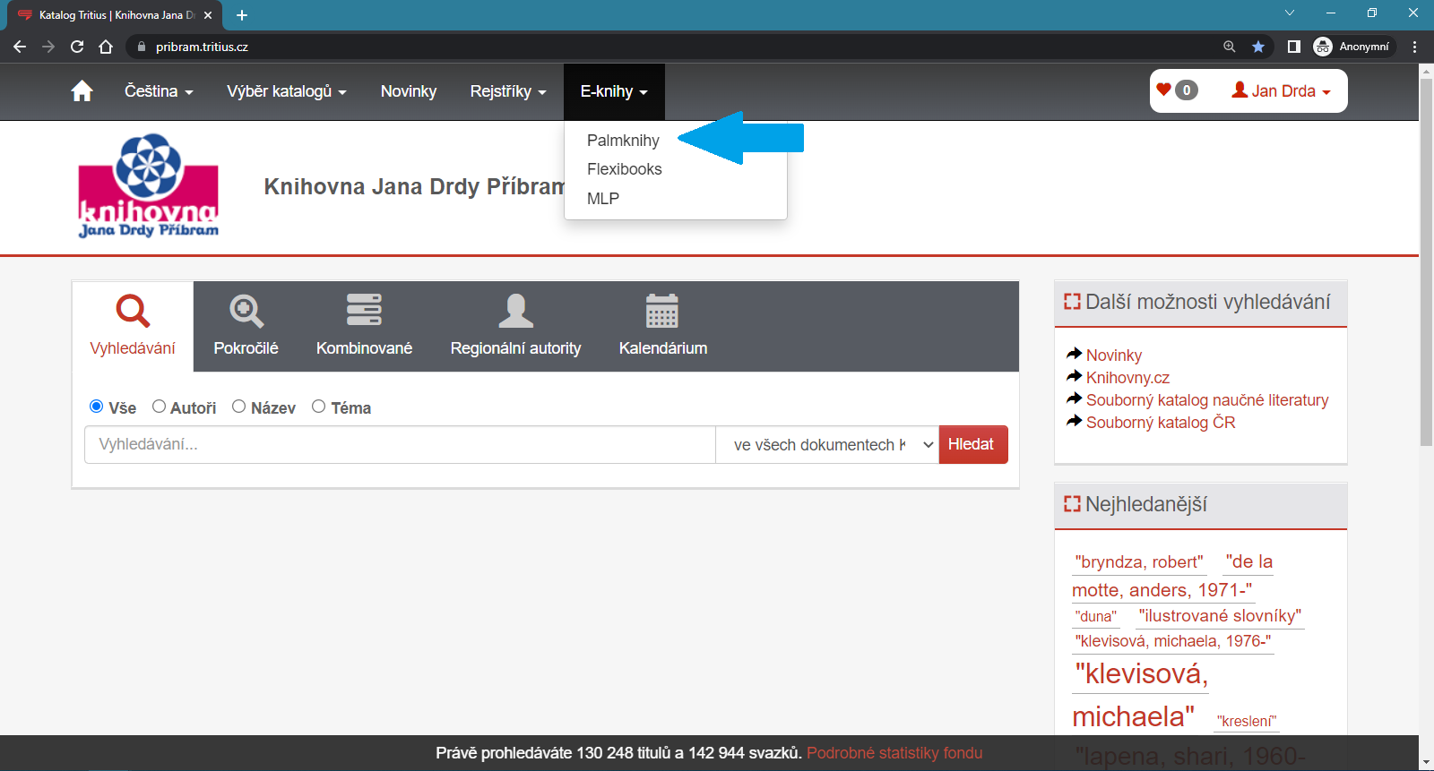
Task: Click the scrollbar down arrow
Action: (x=1426, y=763)
